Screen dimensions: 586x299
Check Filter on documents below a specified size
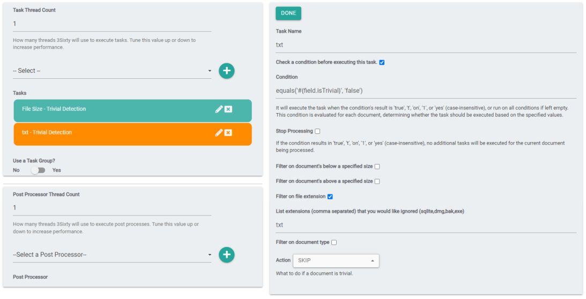[377, 167]
